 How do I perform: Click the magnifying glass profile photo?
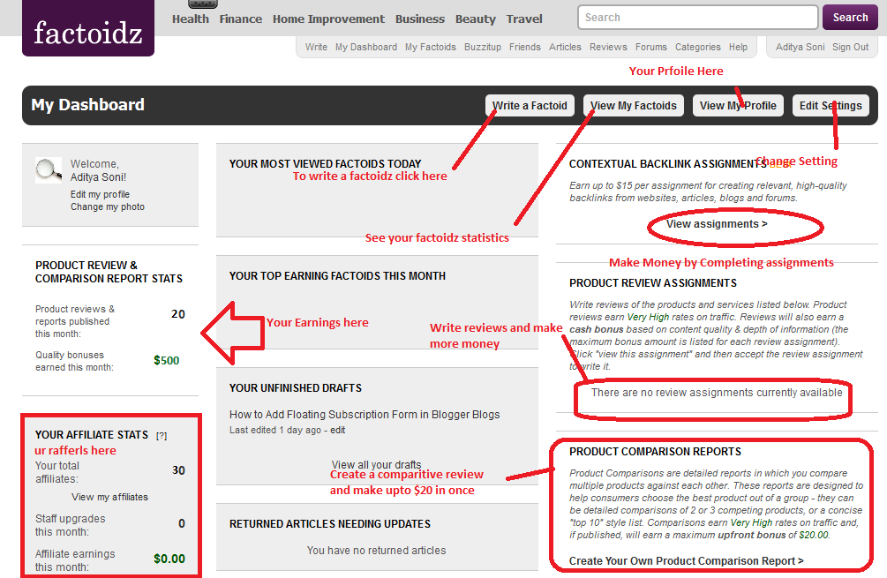coord(49,170)
